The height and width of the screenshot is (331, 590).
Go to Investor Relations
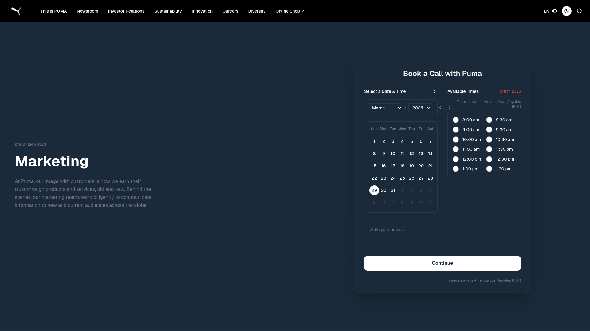126,11
